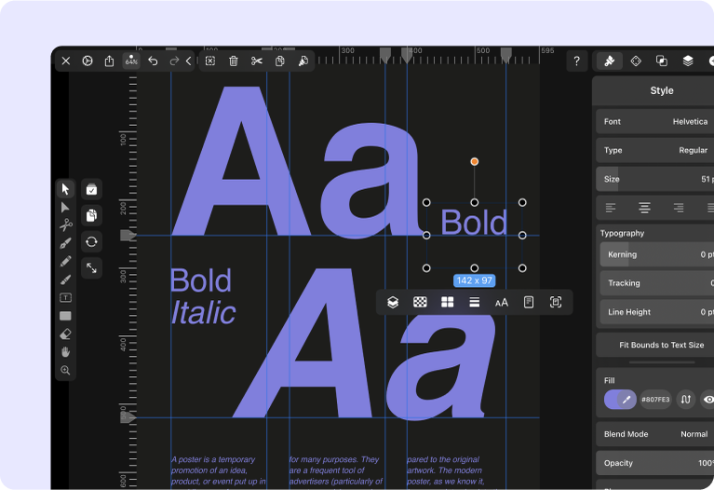Open the 64% zoom level menu
This screenshot has width=714, height=490.
pyautogui.click(x=131, y=61)
